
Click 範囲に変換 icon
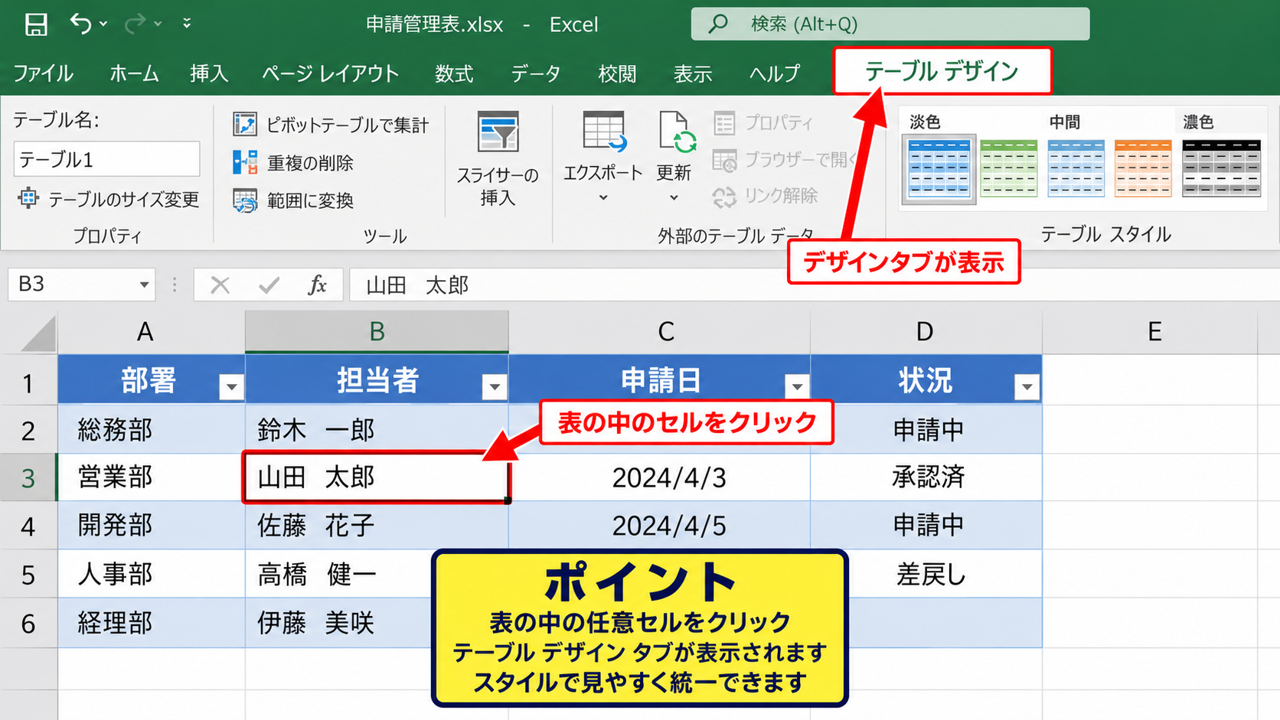pos(245,200)
